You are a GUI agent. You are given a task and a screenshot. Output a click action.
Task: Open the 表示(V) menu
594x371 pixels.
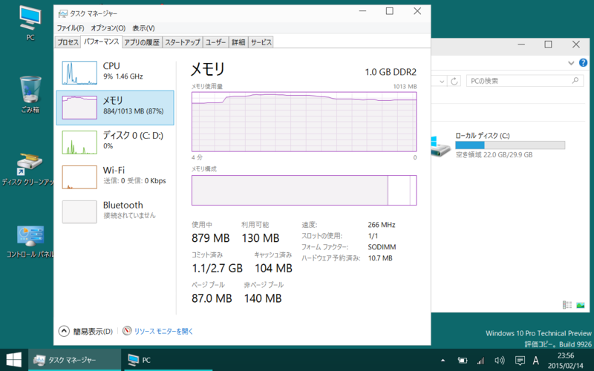143,28
